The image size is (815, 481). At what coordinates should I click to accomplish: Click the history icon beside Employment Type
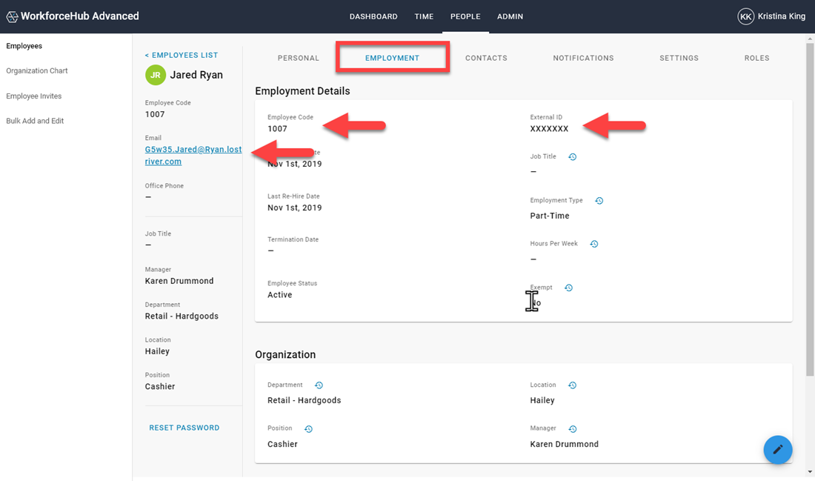coord(599,200)
